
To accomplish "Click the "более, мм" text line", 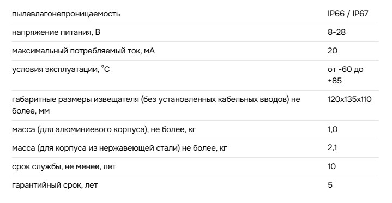I will [x=31, y=111].
